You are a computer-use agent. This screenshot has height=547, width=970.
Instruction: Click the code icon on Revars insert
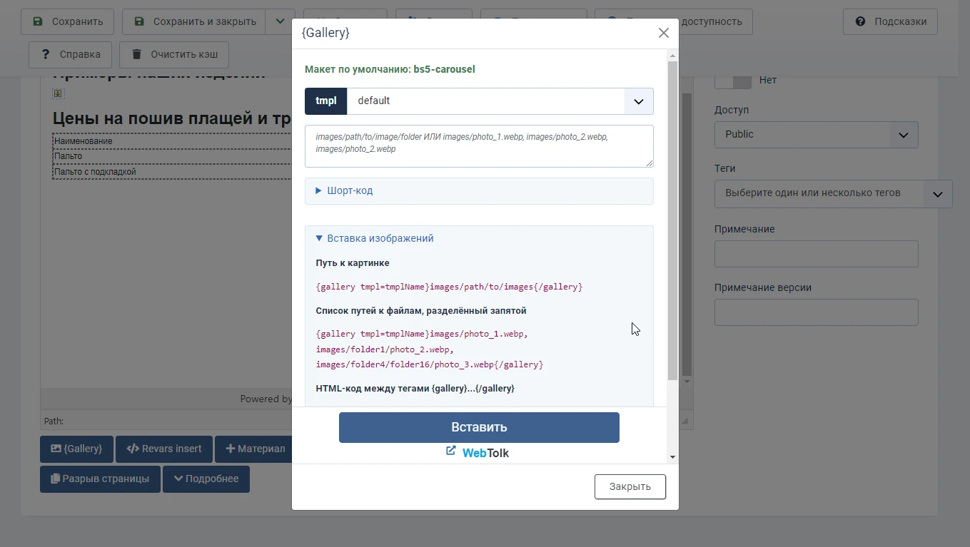point(133,449)
